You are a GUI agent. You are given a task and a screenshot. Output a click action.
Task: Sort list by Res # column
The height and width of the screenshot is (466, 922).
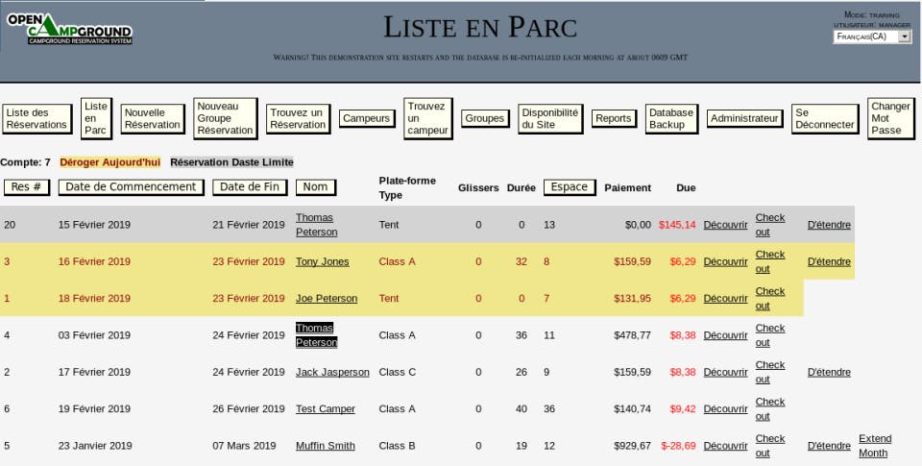coord(27,187)
